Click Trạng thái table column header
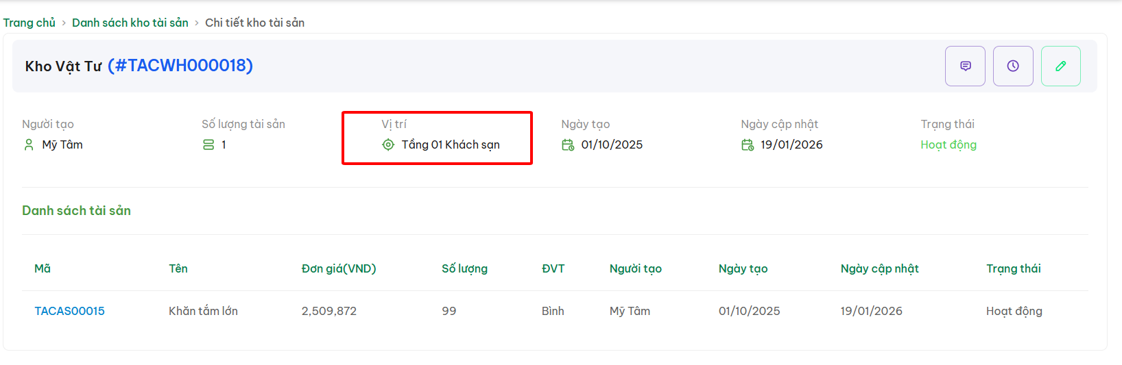This screenshot has width=1122, height=365. coord(1013,268)
